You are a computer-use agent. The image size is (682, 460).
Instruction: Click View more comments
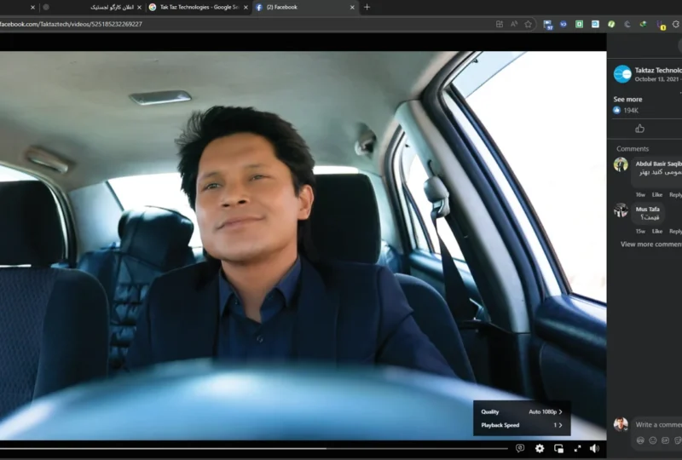click(651, 244)
